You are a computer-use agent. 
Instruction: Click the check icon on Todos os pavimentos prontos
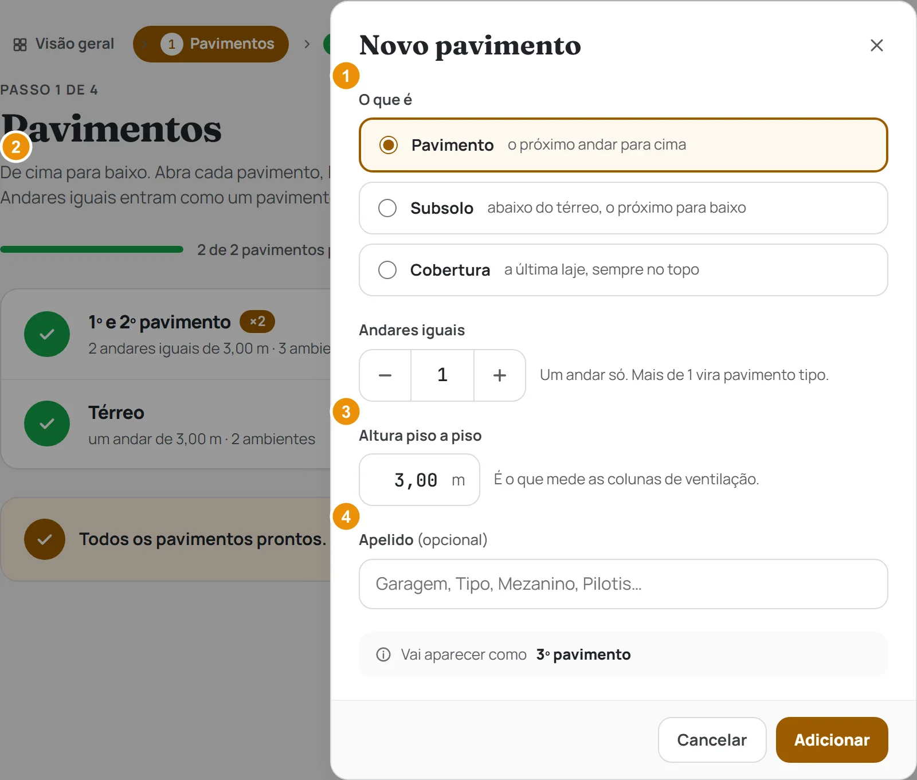point(45,539)
